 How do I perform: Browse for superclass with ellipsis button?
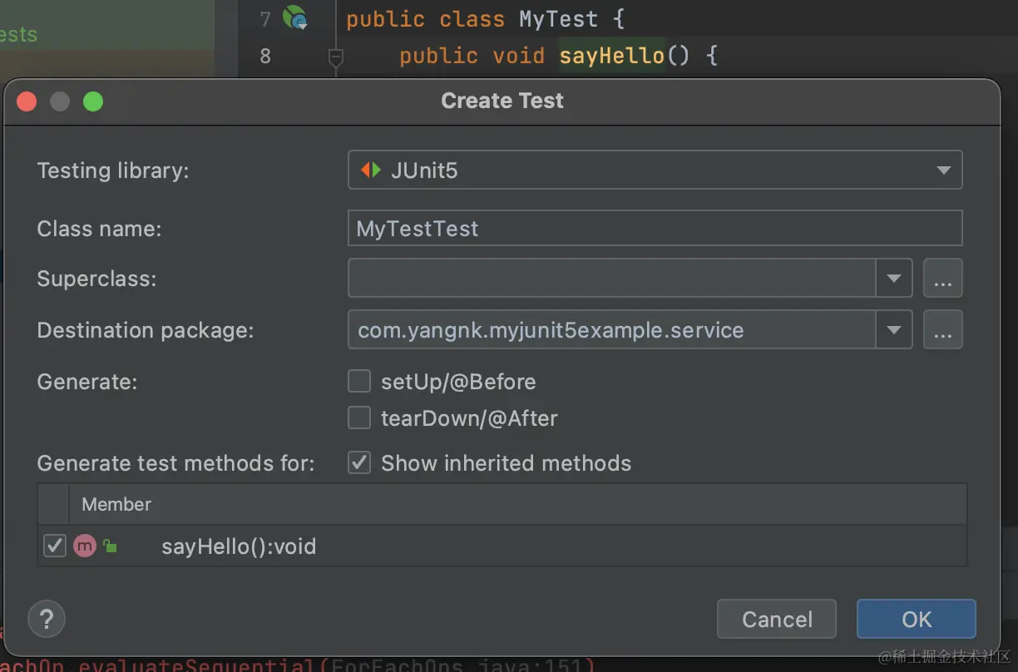pyautogui.click(x=943, y=279)
